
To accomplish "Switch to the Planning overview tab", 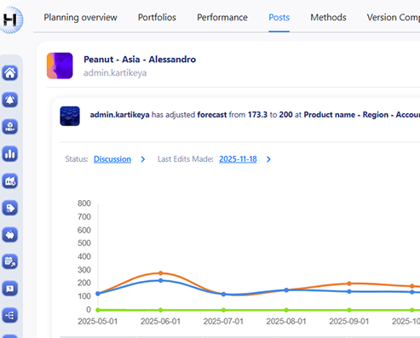I will point(80,17).
